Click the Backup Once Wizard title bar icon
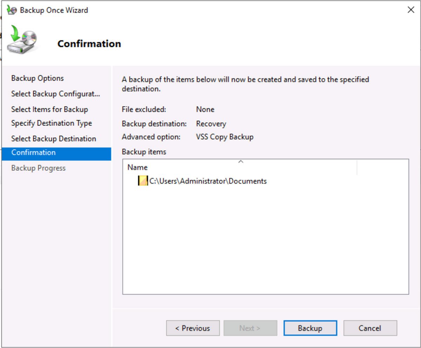The width and height of the screenshot is (421, 348). pos(11,10)
